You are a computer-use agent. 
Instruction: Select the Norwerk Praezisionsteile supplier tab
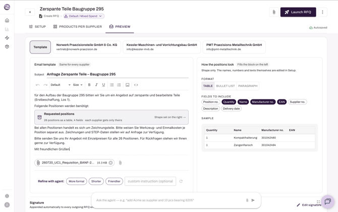[x=87, y=47]
